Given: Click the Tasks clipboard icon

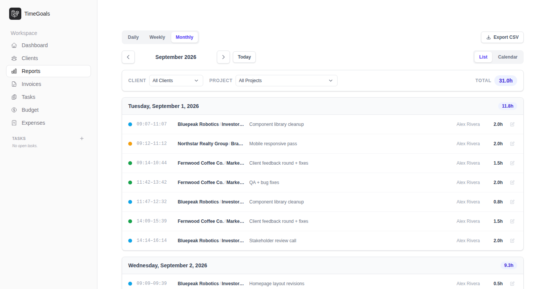Looking at the screenshot, I should (x=14, y=97).
